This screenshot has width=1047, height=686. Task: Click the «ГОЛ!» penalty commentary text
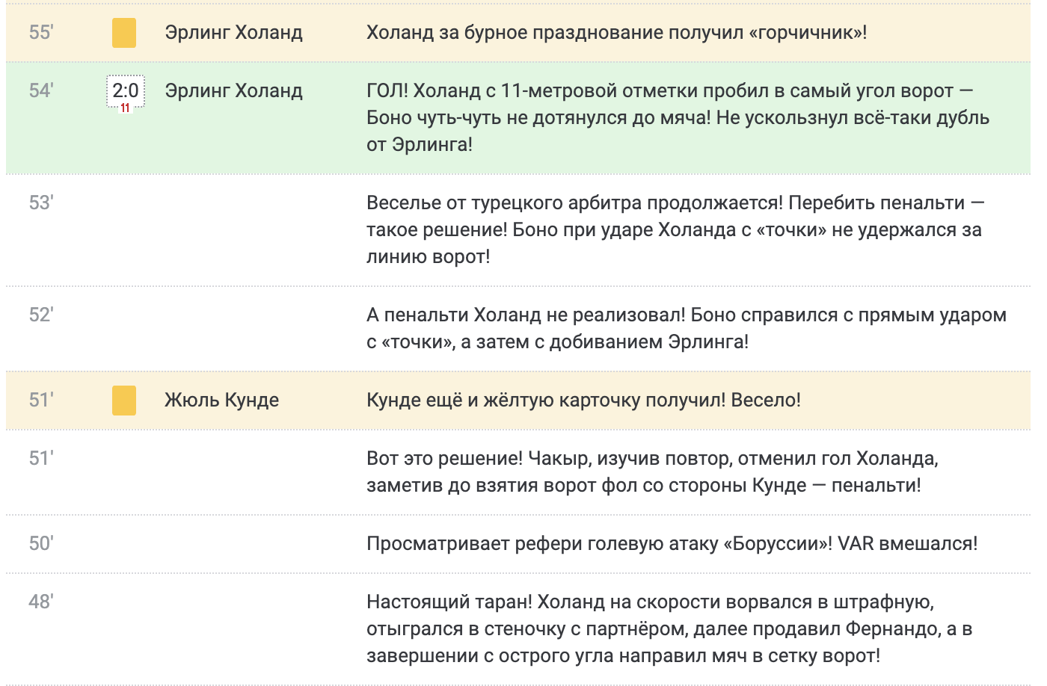point(678,117)
